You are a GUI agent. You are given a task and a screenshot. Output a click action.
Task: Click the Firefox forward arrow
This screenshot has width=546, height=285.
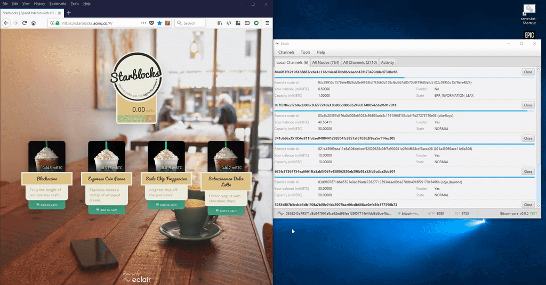pos(15,23)
